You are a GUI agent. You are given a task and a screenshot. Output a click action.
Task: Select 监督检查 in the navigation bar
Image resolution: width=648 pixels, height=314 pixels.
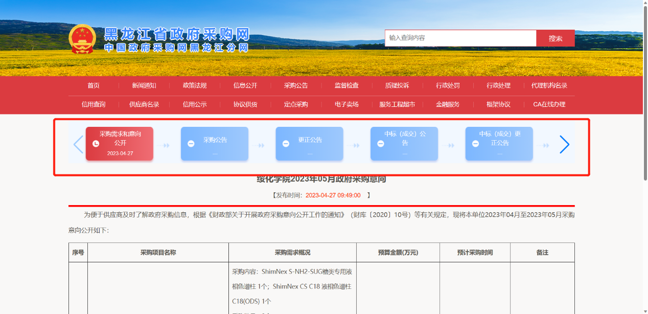(x=346, y=85)
